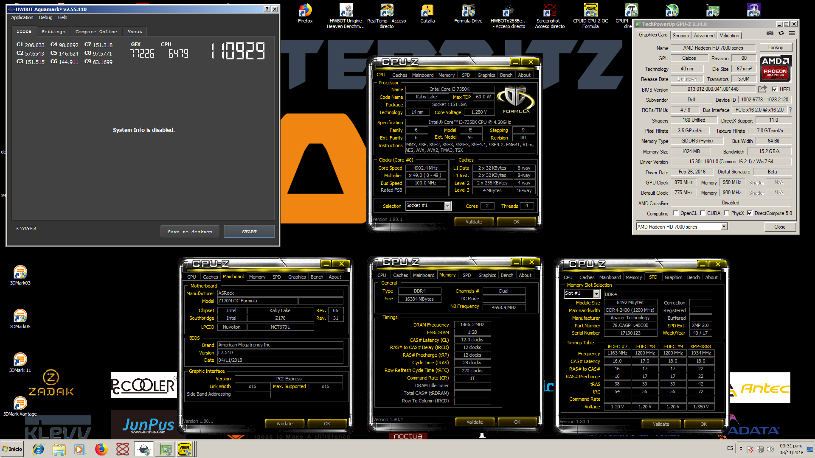Launch Windows Media Player from taskbar
Image resolution: width=815 pixels, height=458 pixels.
[79, 449]
